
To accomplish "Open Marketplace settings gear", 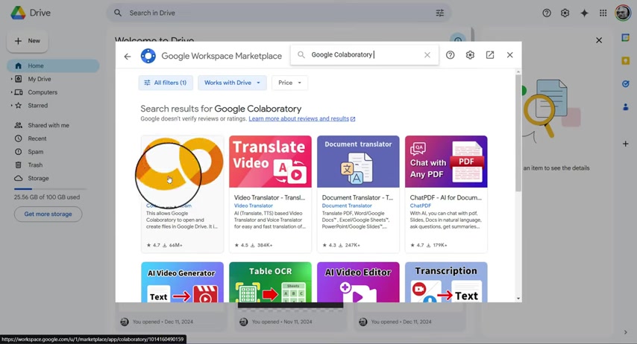I will click(470, 55).
